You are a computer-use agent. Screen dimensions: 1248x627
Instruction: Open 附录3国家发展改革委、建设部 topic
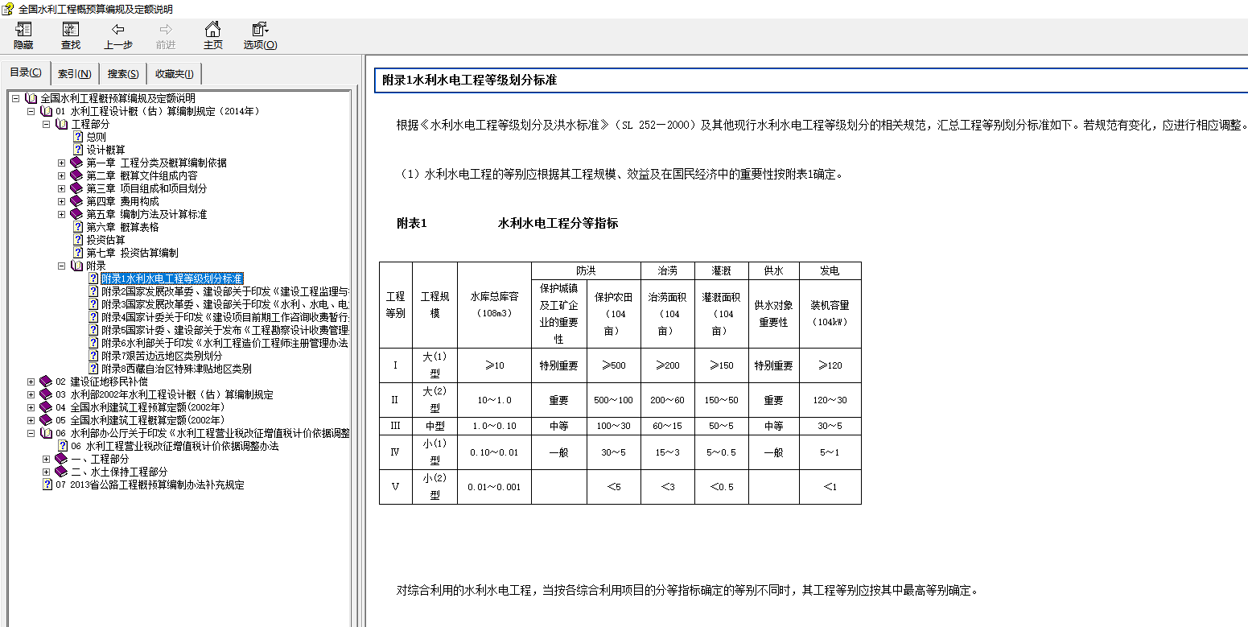[224, 304]
